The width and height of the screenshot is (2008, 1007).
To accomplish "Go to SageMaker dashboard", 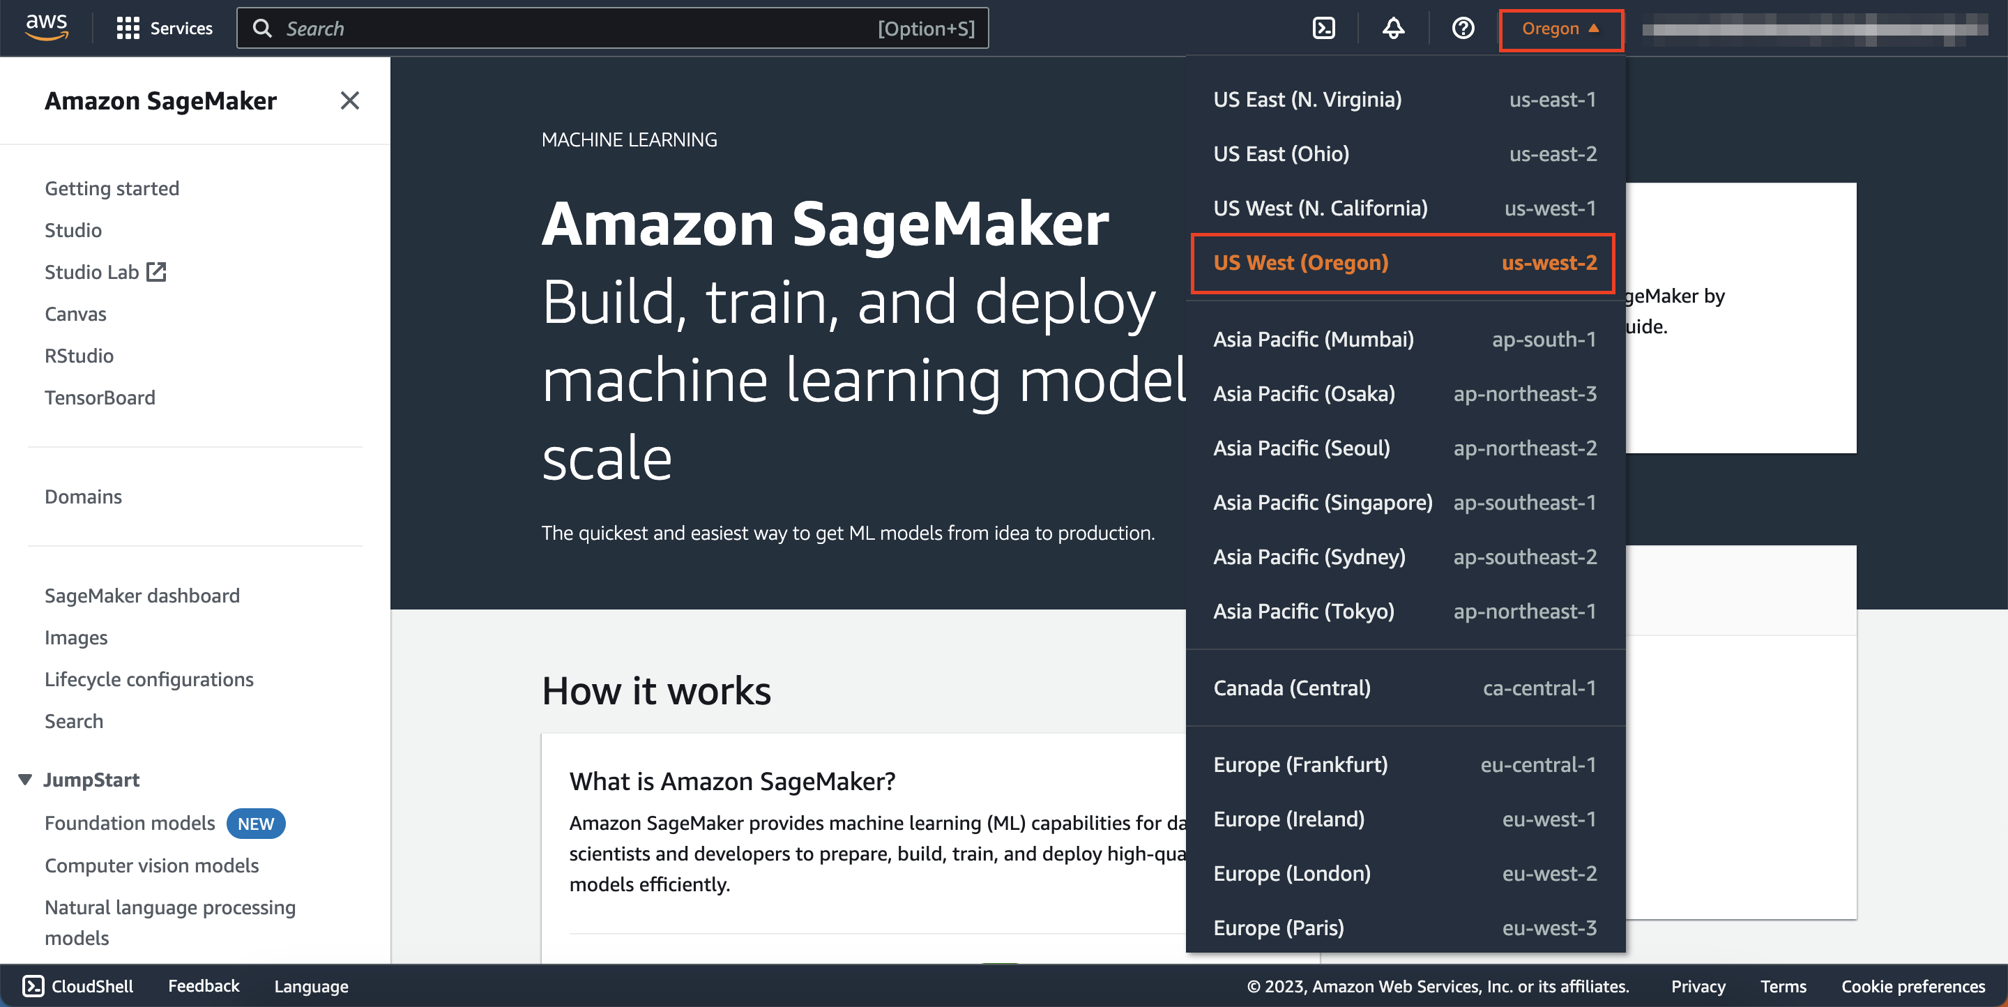I will point(142,596).
